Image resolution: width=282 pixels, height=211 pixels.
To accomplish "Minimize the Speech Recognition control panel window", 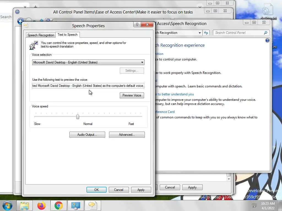I will click(247, 23).
